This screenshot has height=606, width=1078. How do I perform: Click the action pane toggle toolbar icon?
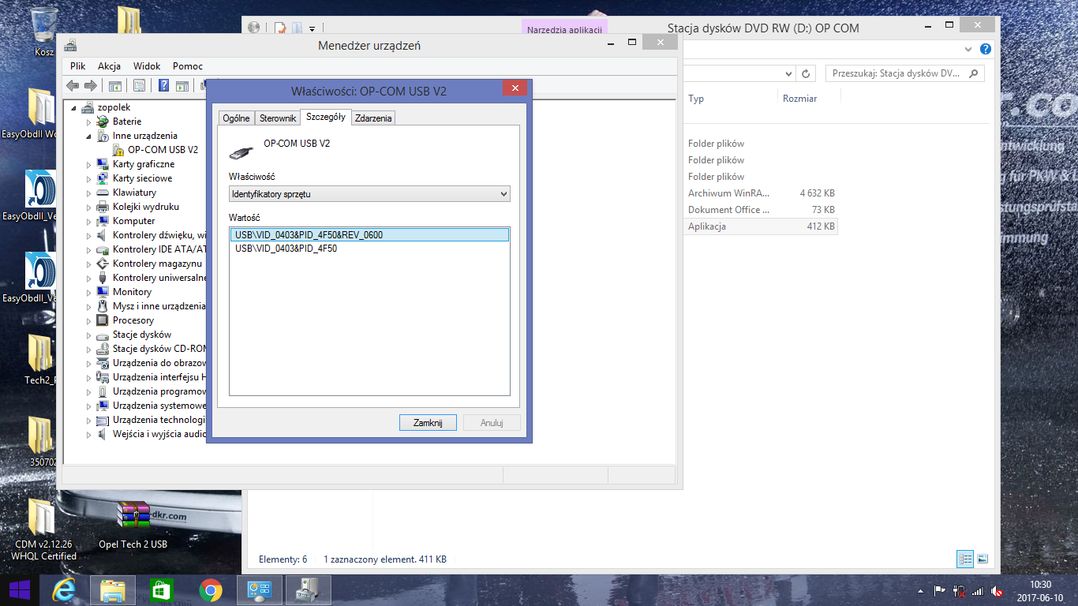click(x=182, y=85)
